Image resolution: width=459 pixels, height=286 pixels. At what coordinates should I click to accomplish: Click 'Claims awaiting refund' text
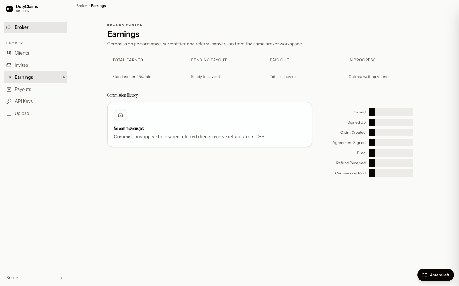point(368,77)
